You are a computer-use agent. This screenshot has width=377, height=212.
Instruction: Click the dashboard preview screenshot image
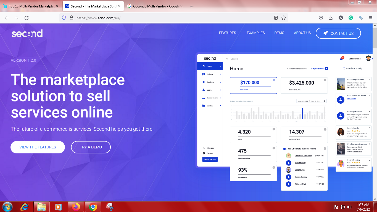(x=284, y=122)
